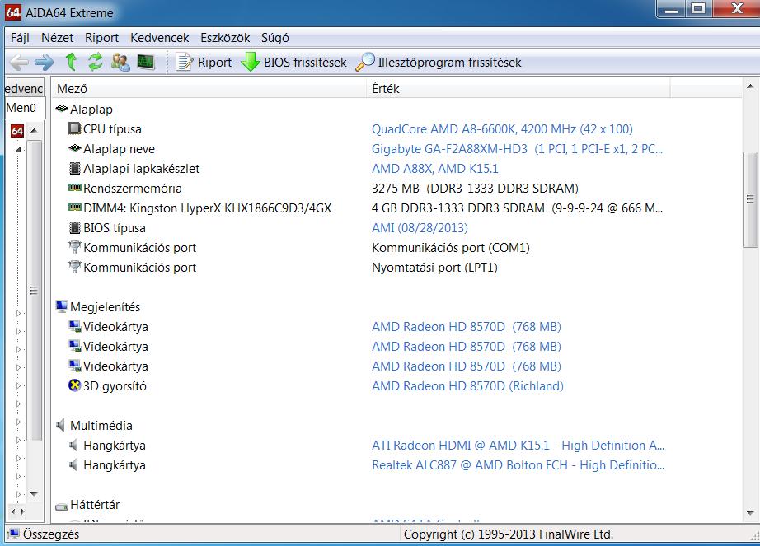Click the DIMM4 memory module icon
This screenshot has width=760, height=546.
pos(75,208)
